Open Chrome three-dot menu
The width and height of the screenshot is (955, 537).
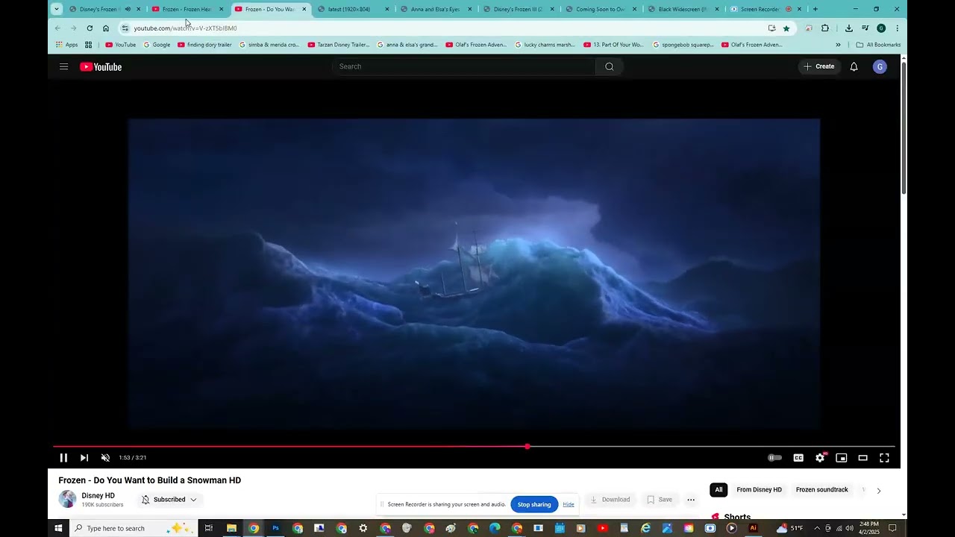pyautogui.click(x=897, y=28)
